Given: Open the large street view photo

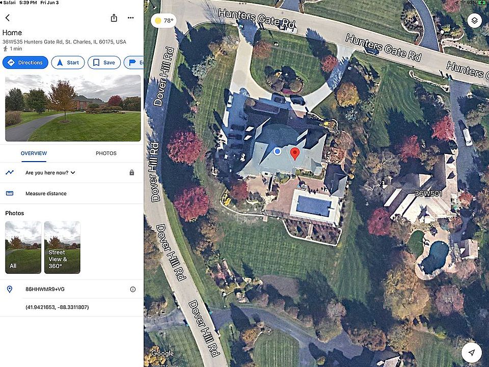Looking at the screenshot, I should (73, 108).
